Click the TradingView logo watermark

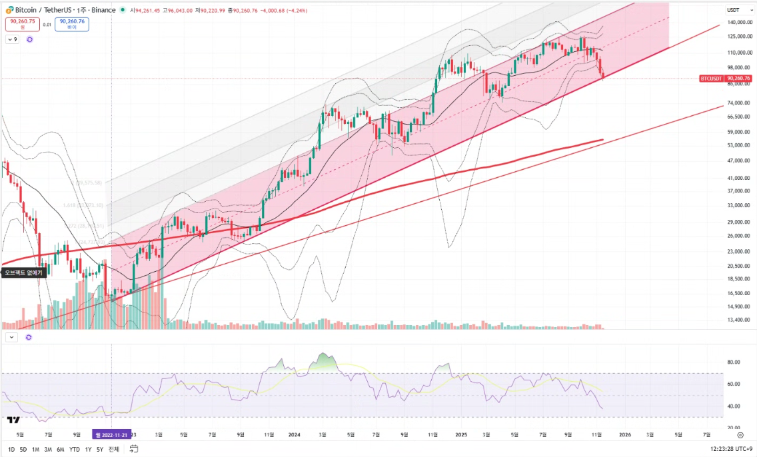13,420
